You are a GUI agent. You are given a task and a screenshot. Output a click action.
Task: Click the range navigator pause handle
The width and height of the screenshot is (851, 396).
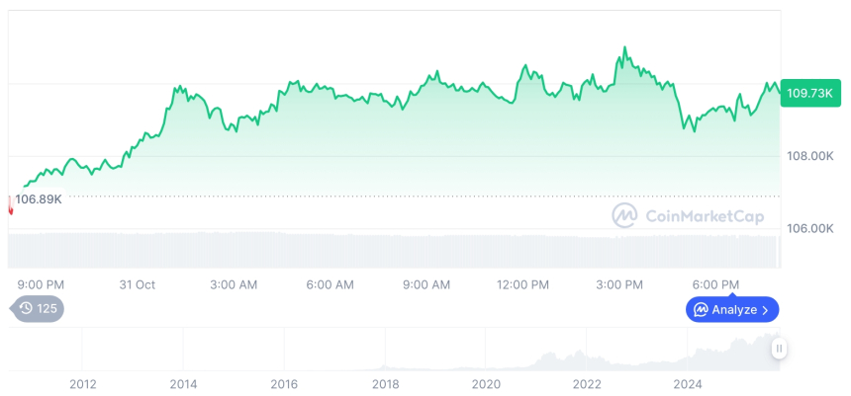[x=780, y=349]
